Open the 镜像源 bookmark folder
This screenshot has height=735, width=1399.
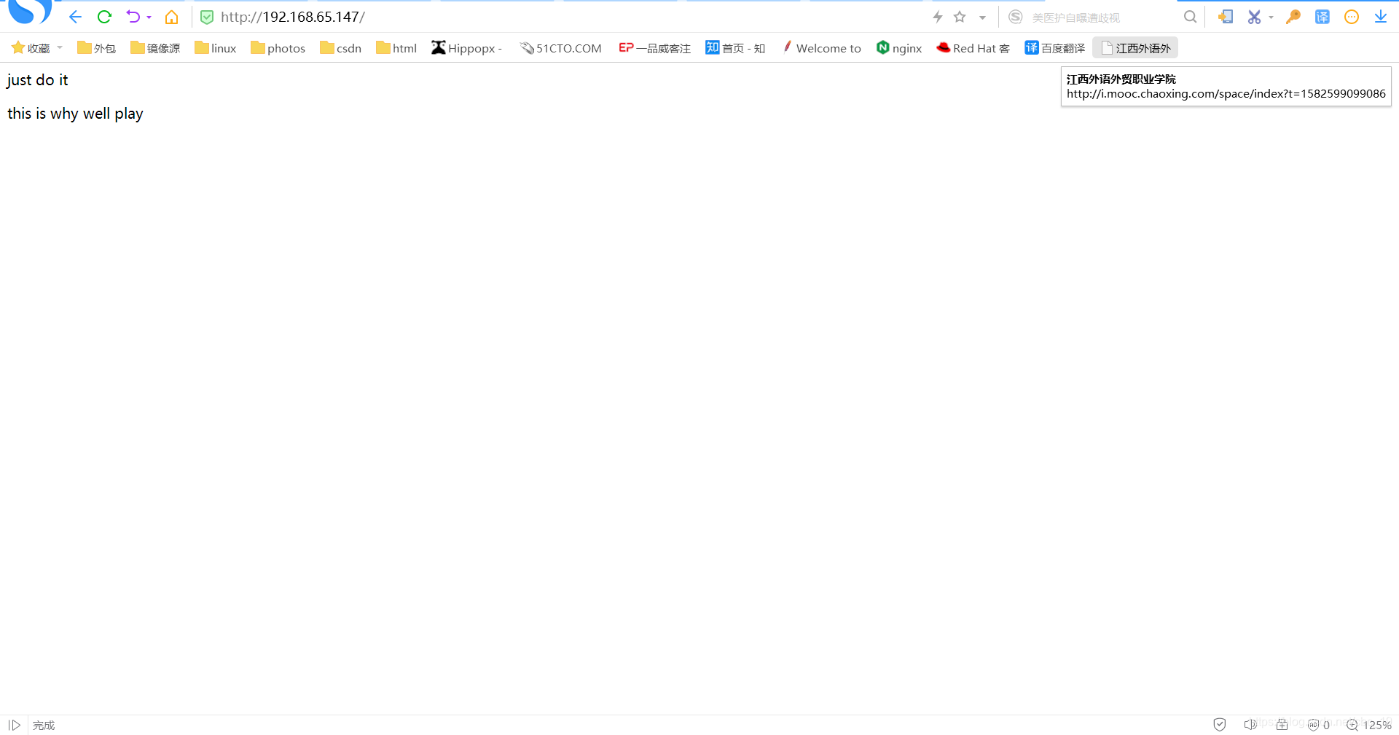pyautogui.click(x=155, y=48)
